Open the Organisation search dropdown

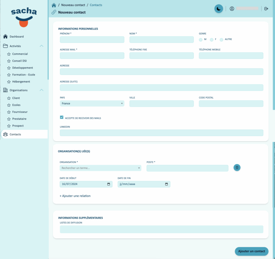100,168
